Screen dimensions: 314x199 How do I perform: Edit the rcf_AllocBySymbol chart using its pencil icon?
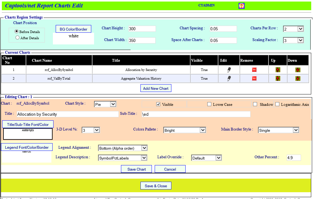(x=229, y=70)
